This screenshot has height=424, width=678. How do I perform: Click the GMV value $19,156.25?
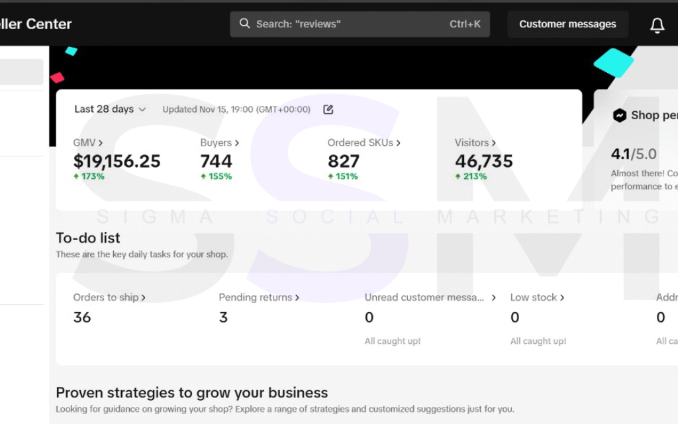coord(117,162)
